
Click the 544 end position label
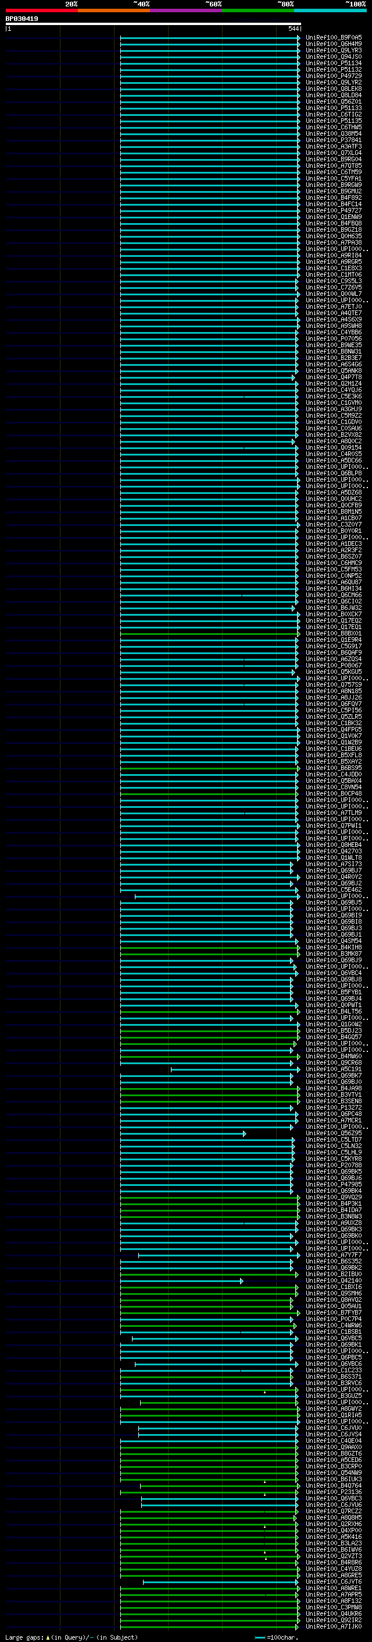294,29
